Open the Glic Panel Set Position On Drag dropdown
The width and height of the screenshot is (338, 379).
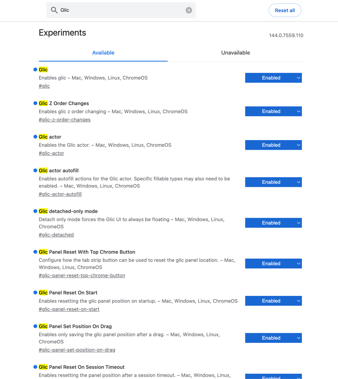[273, 338]
